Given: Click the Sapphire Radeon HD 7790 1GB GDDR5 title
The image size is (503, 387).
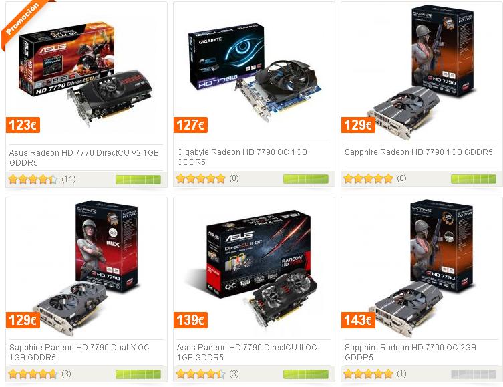Looking at the screenshot, I should coord(418,152).
